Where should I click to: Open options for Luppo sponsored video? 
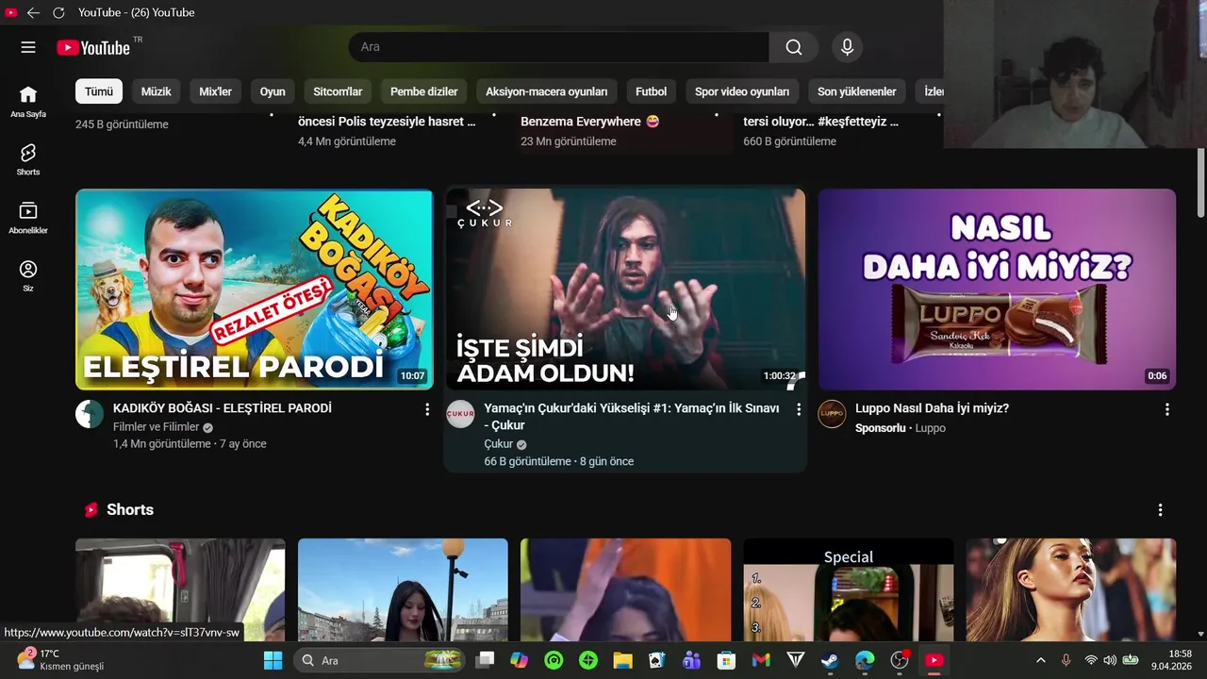[1167, 409]
